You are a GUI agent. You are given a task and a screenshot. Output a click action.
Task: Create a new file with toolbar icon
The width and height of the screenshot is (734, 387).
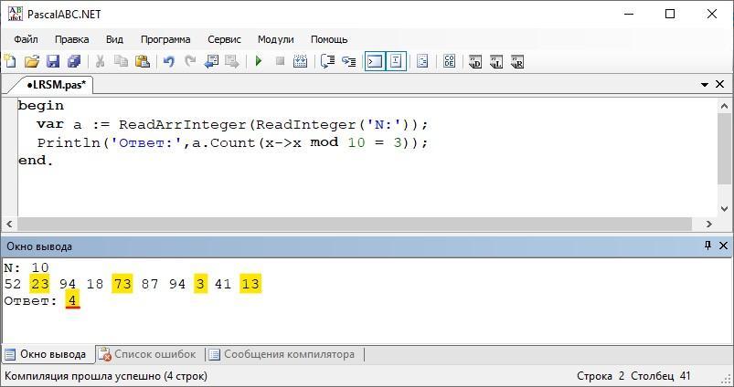[x=11, y=62]
